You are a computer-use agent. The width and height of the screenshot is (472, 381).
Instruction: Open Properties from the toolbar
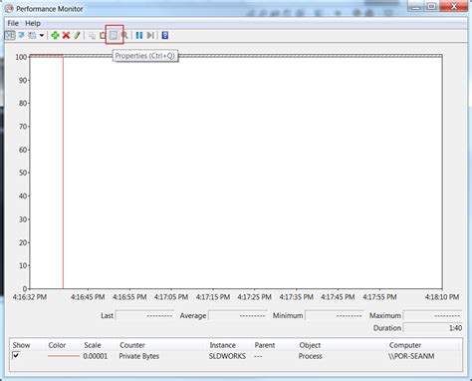coord(114,35)
